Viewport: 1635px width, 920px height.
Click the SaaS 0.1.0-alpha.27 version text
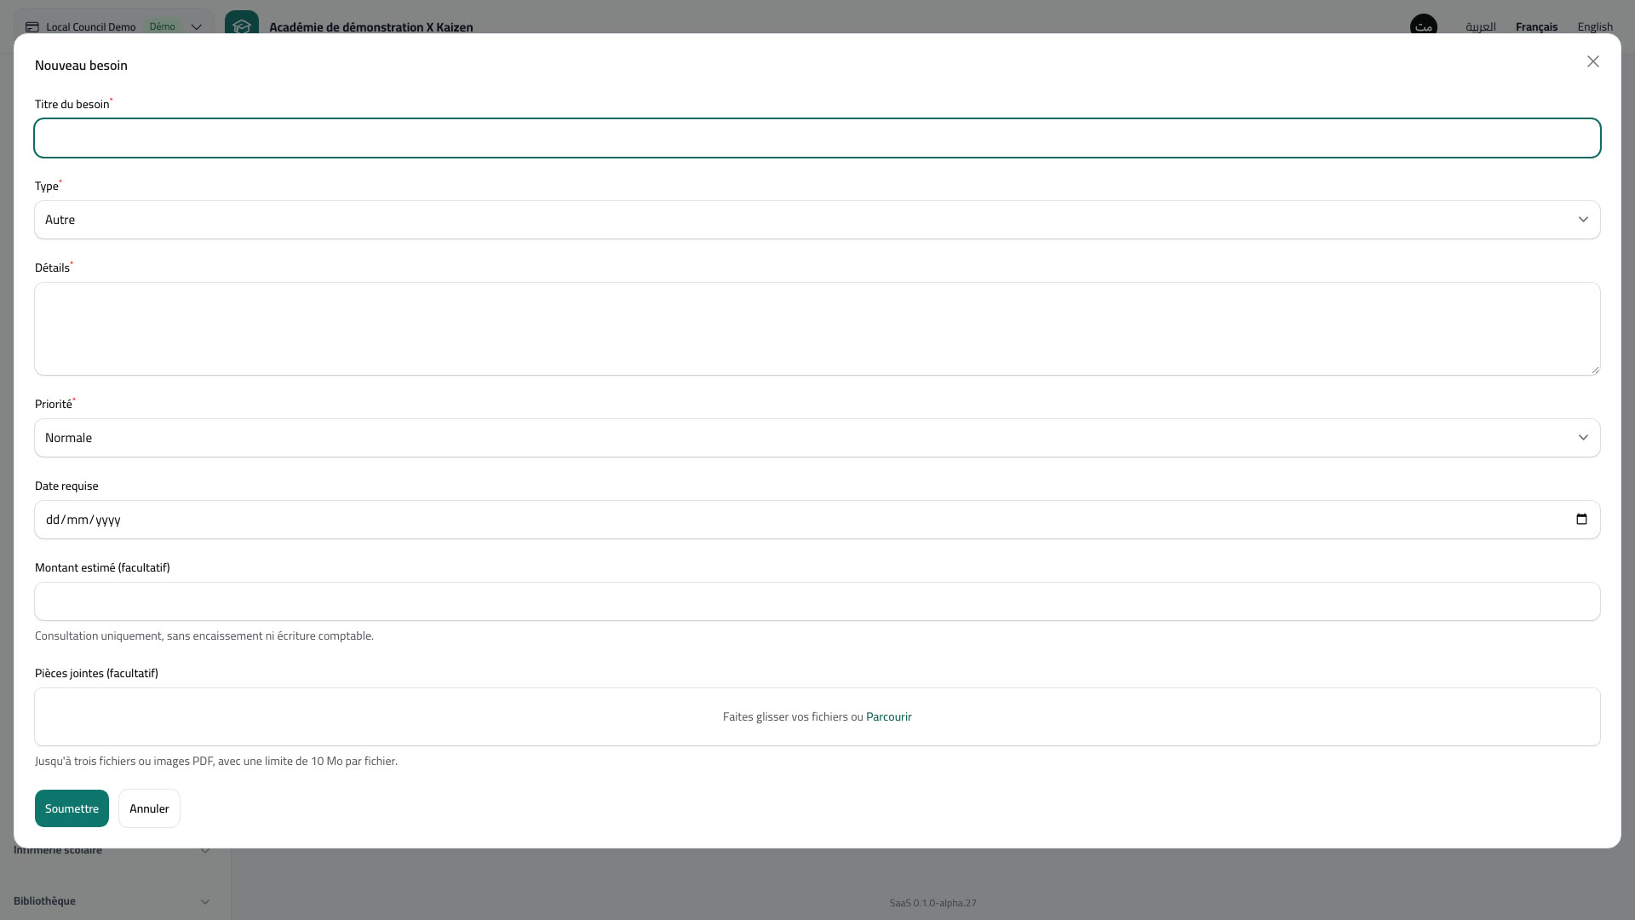[x=932, y=903]
